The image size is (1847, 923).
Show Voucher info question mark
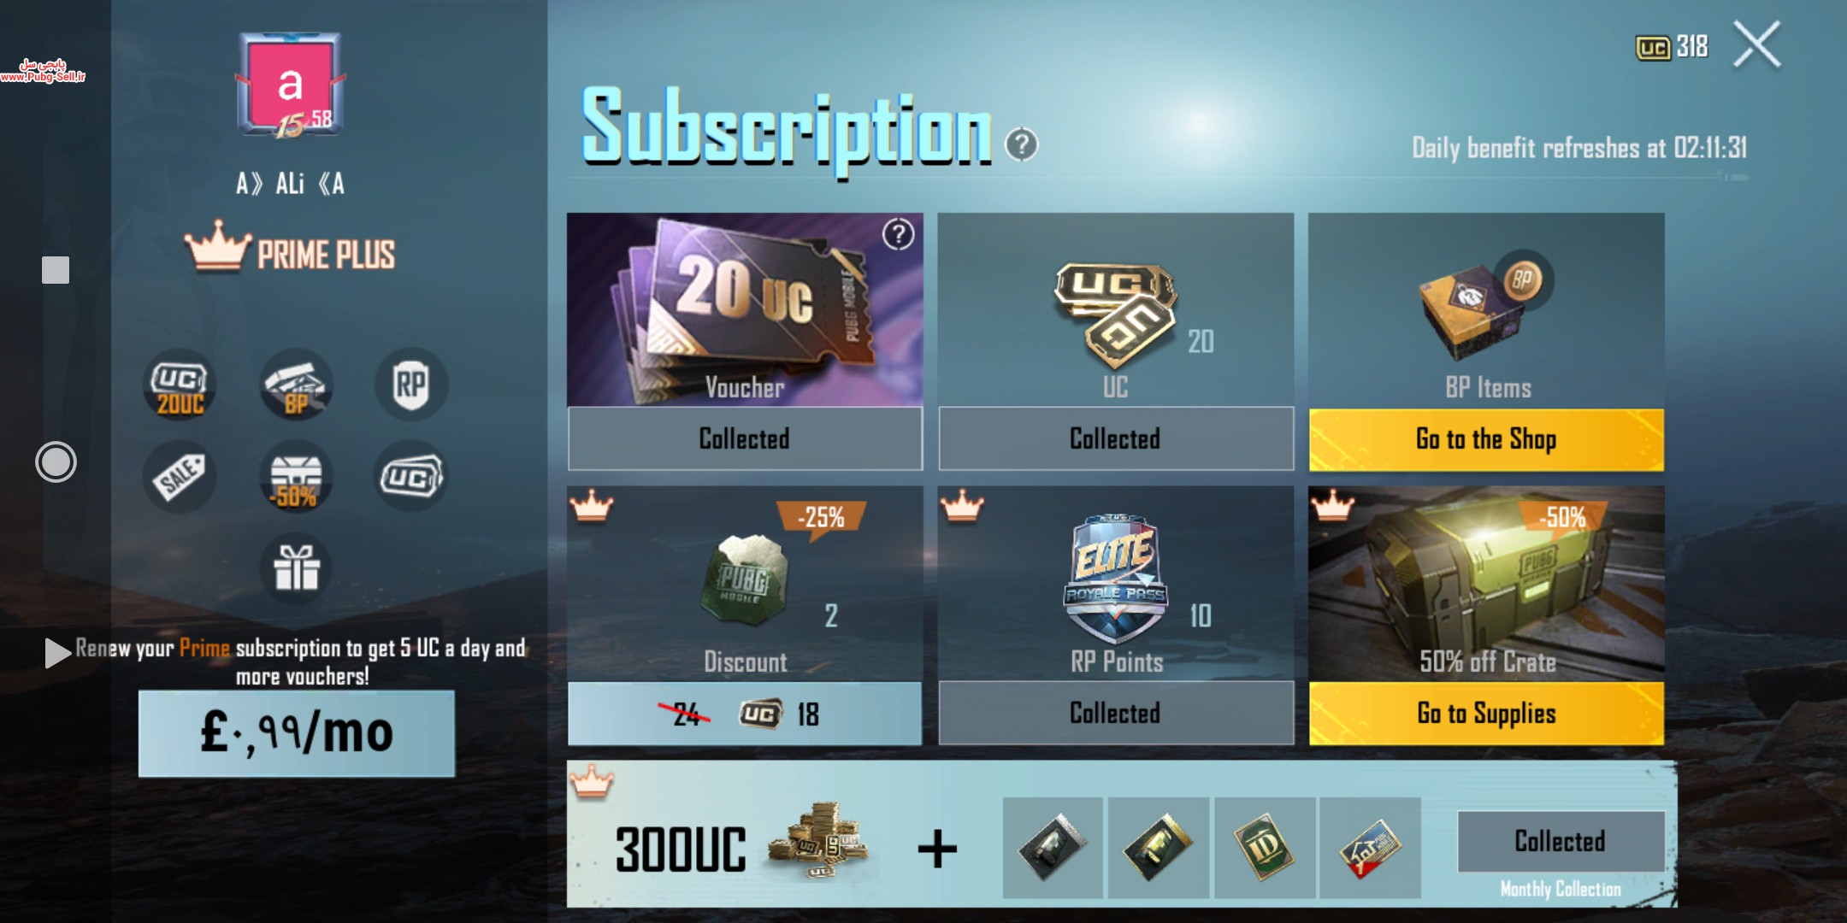click(x=898, y=233)
